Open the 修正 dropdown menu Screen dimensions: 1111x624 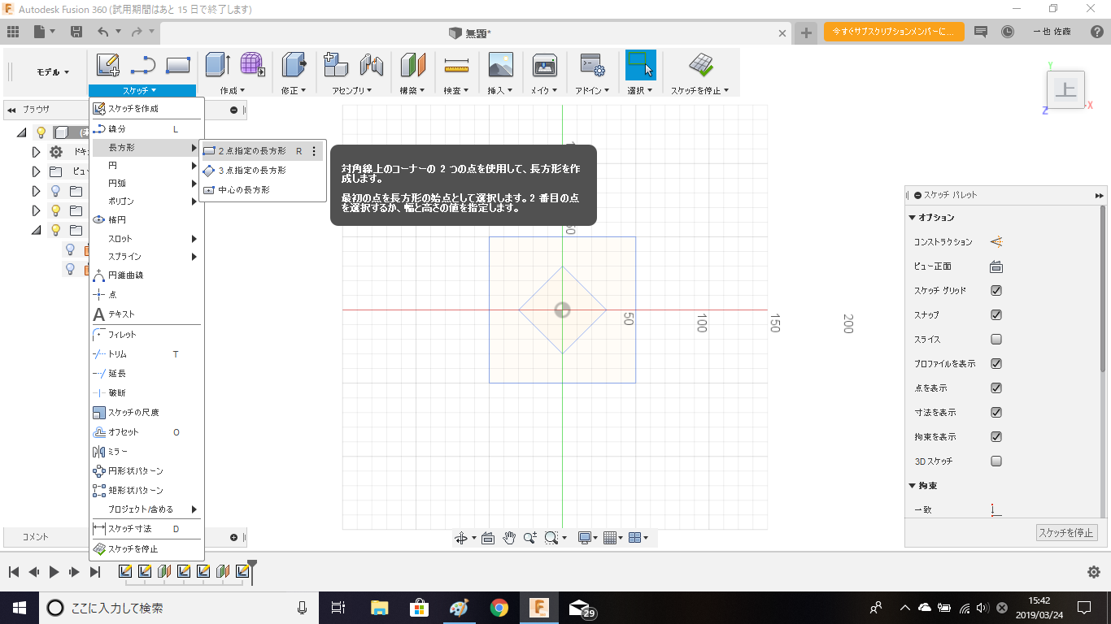pos(294,90)
